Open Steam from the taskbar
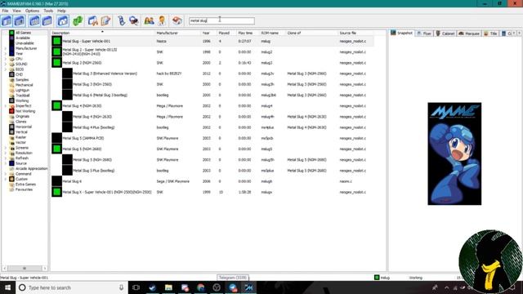 [152, 287]
